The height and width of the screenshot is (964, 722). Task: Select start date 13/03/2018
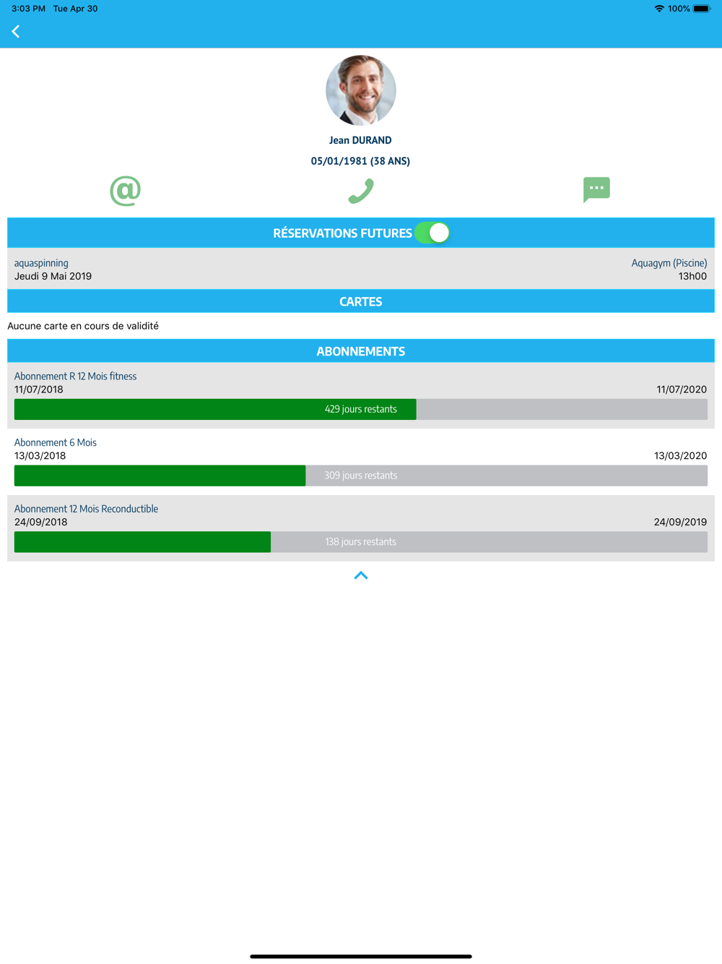coord(40,456)
